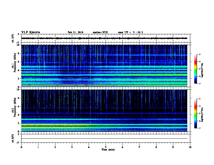Click the 'ch.3(V)' axis label
This screenshot has width=214, height=165.
[13, 138]
